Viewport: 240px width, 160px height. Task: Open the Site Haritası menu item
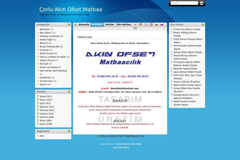click(124, 24)
